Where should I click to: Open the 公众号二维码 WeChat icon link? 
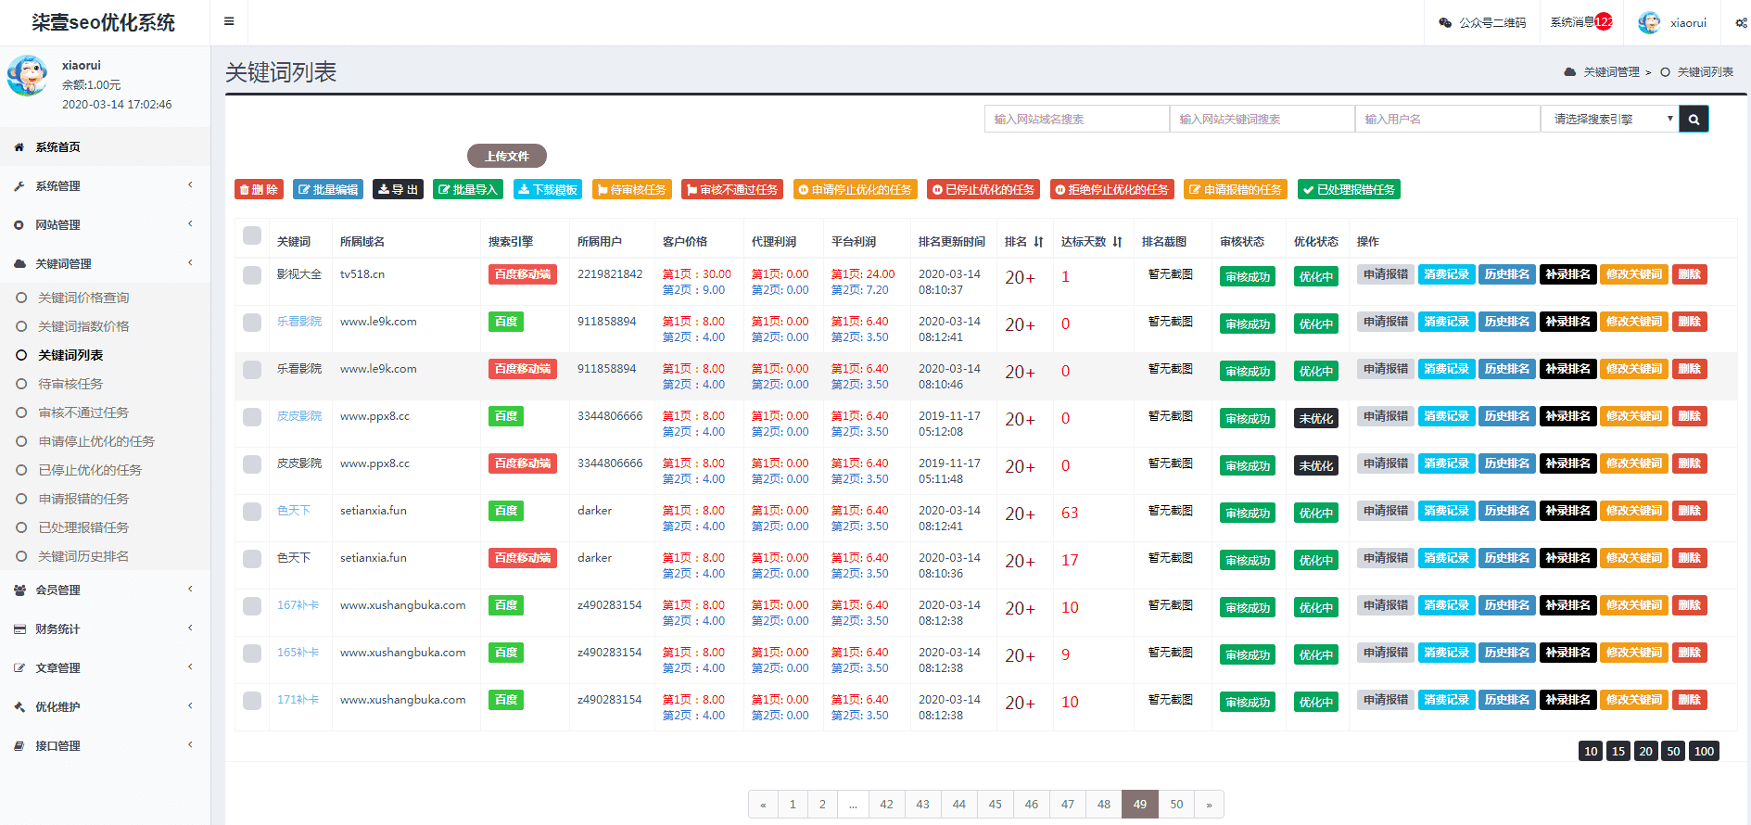[x=1445, y=22]
